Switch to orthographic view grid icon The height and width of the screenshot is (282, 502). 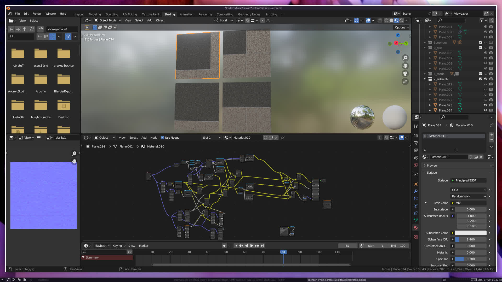(405, 82)
